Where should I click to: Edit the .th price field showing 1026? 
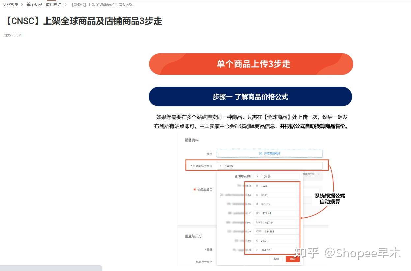pos(277,186)
